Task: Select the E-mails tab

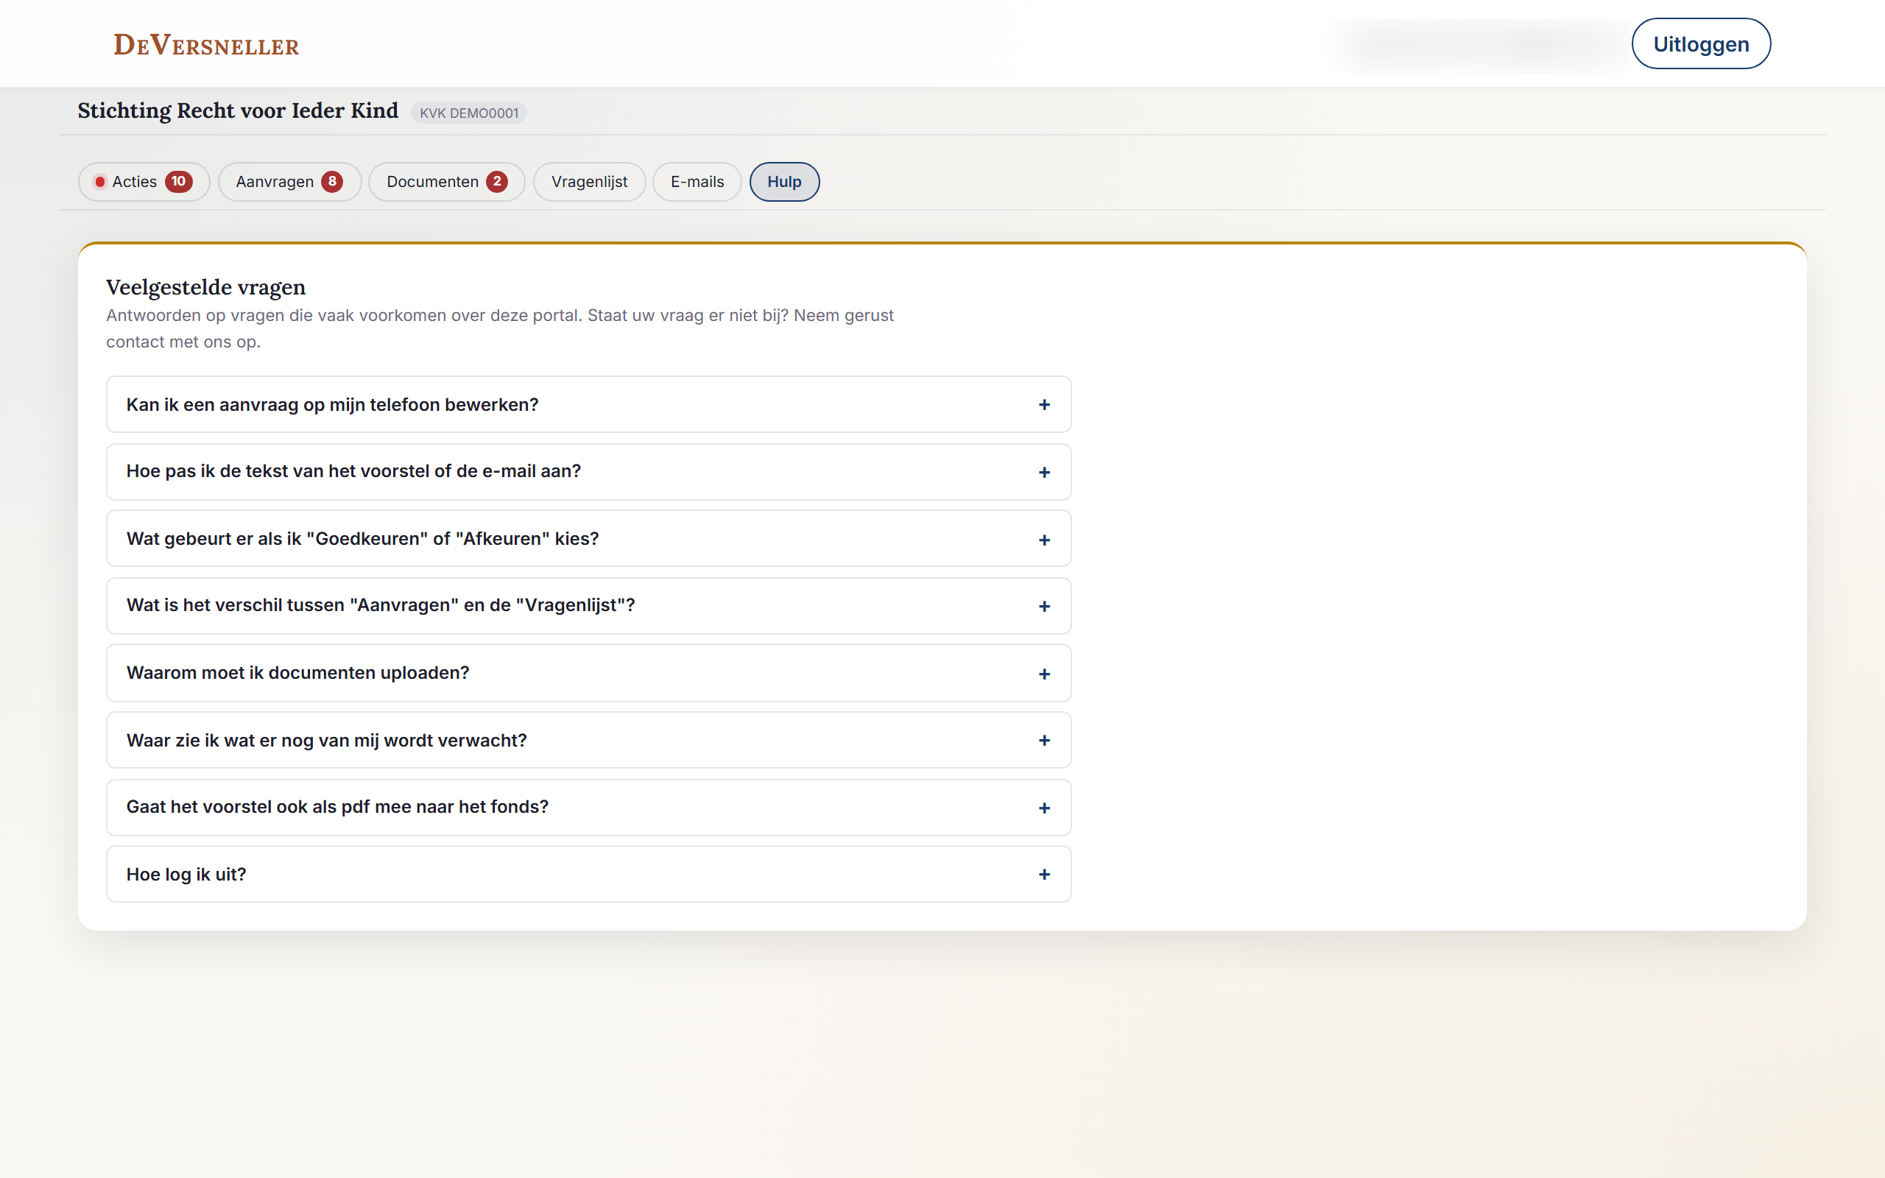Action: pos(697,182)
